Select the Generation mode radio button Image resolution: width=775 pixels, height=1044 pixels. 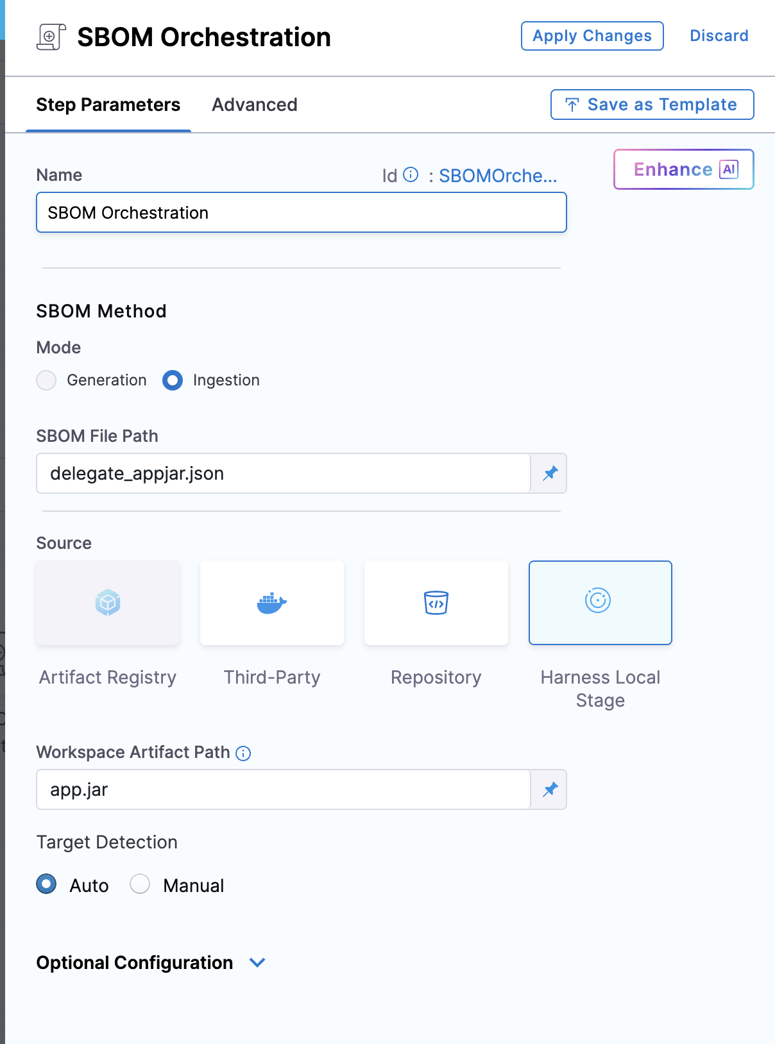point(46,380)
